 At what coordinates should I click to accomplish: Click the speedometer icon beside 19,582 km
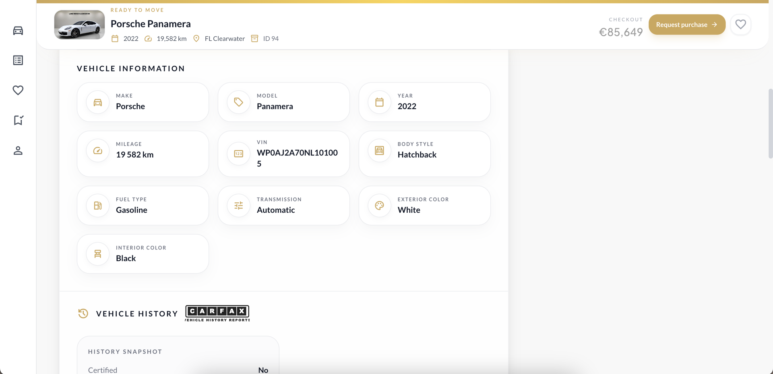pos(148,39)
